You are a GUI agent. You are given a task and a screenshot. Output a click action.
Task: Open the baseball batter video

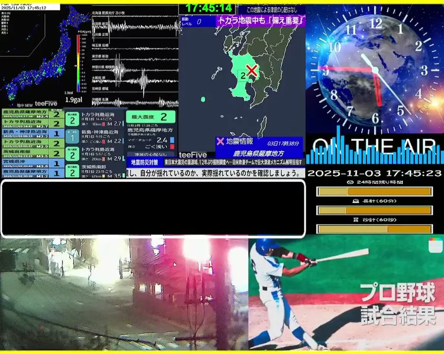[x=346, y=293]
